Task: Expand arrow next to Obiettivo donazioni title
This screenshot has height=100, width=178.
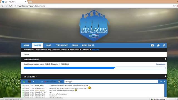Action: [40, 59]
